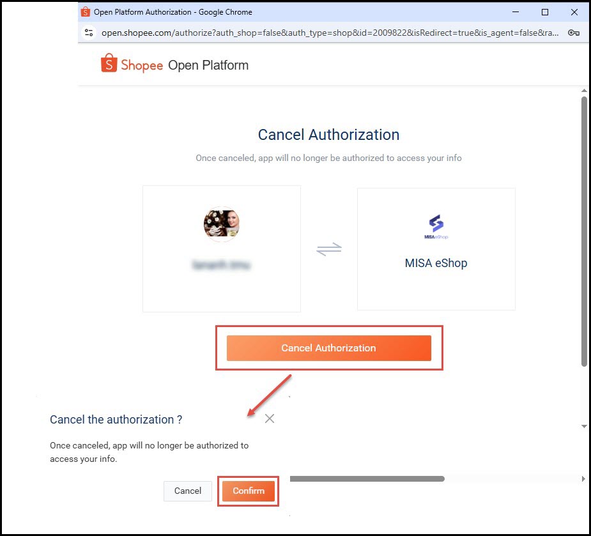Click the horizontal scrollbar thumb
591x536 pixels.
(x=367, y=479)
